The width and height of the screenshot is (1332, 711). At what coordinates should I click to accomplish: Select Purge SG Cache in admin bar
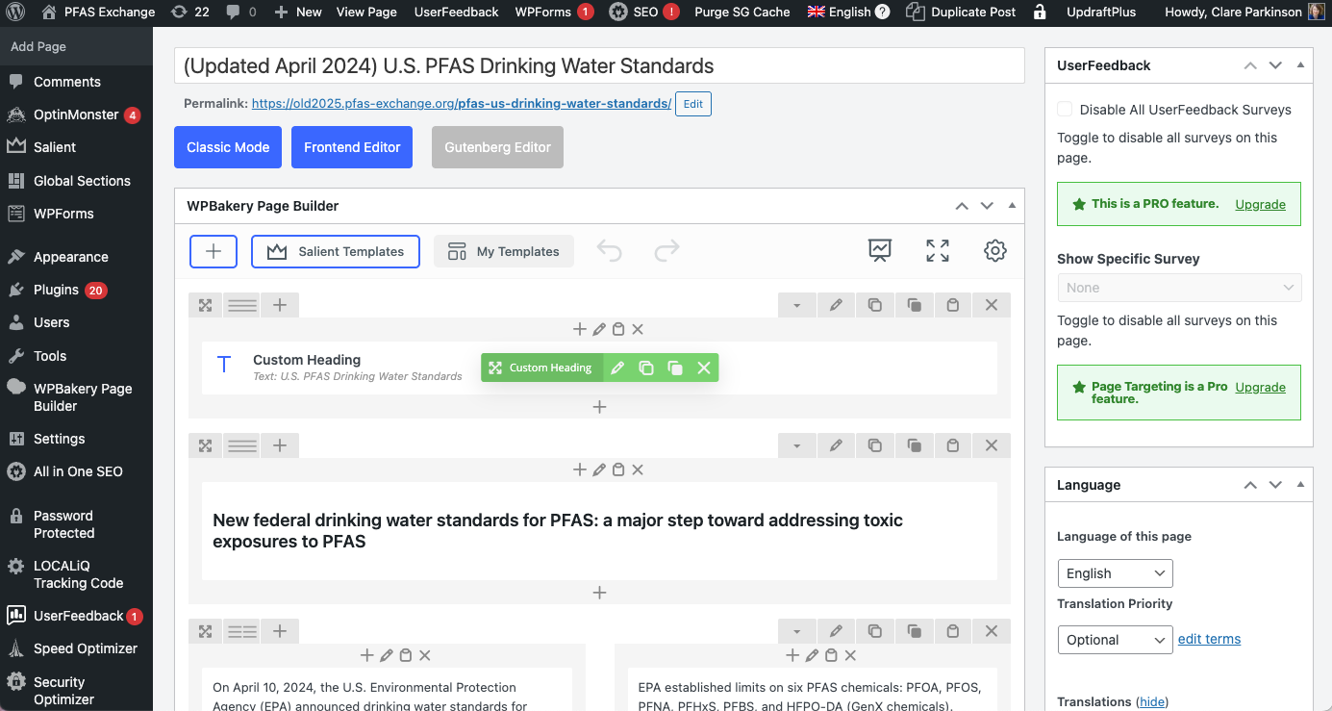pyautogui.click(x=743, y=12)
